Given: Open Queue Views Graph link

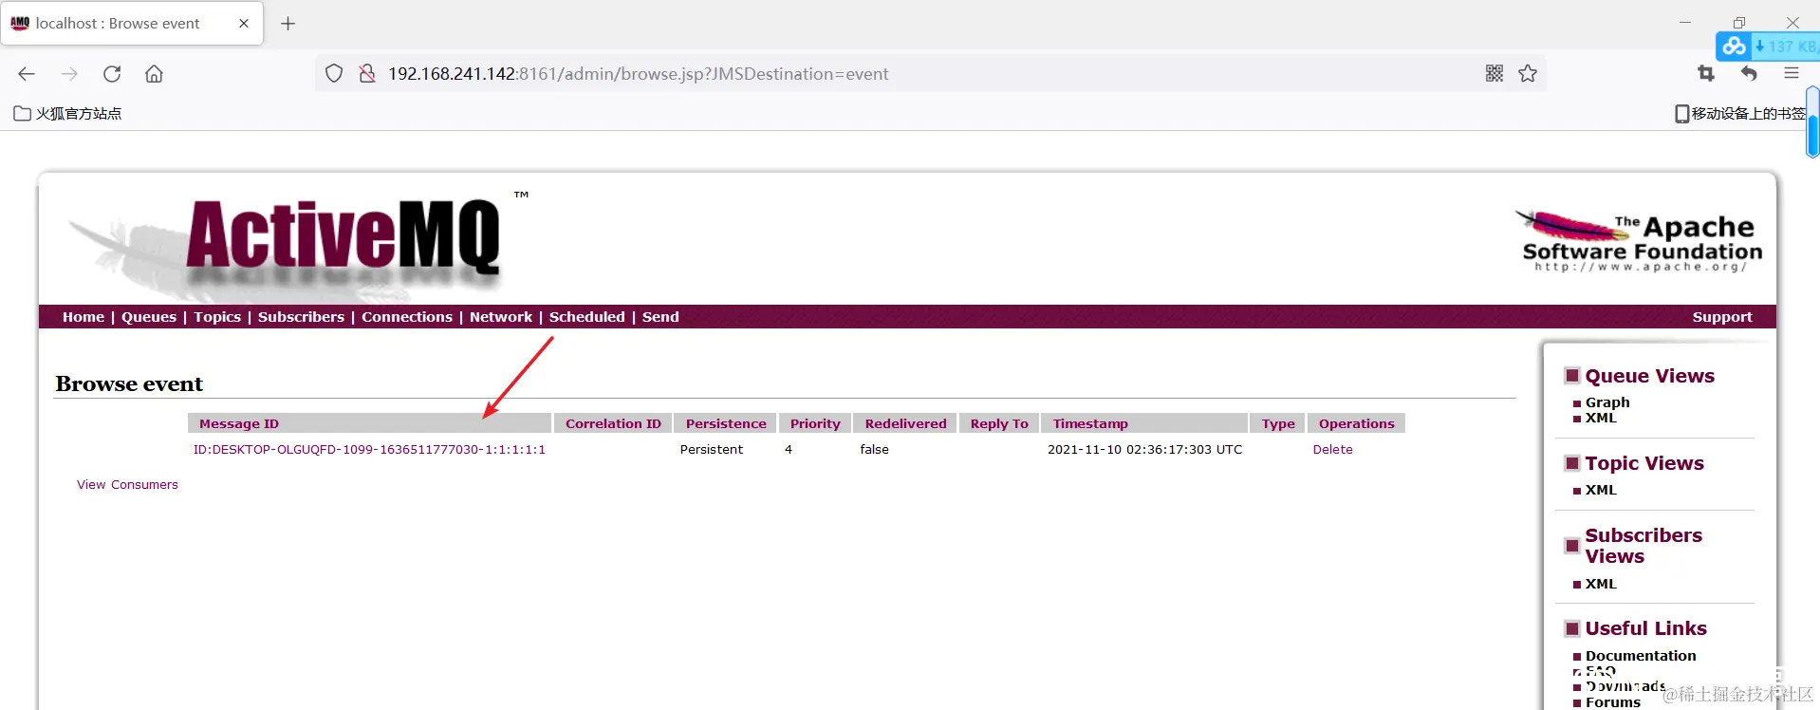Looking at the screenshot, I should click(1607, 402).
